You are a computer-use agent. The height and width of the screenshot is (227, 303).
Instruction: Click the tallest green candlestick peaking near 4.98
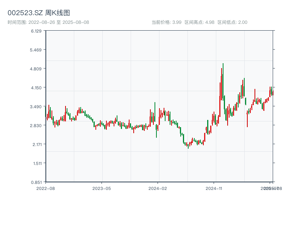coord(223,81)
